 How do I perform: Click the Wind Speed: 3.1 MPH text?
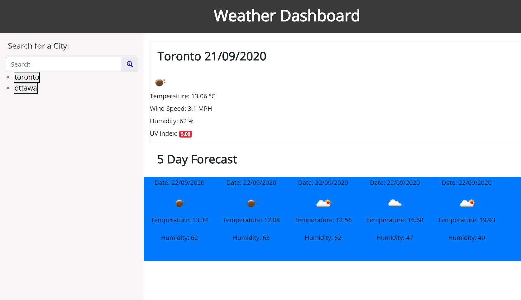click(x=181, y=108)
